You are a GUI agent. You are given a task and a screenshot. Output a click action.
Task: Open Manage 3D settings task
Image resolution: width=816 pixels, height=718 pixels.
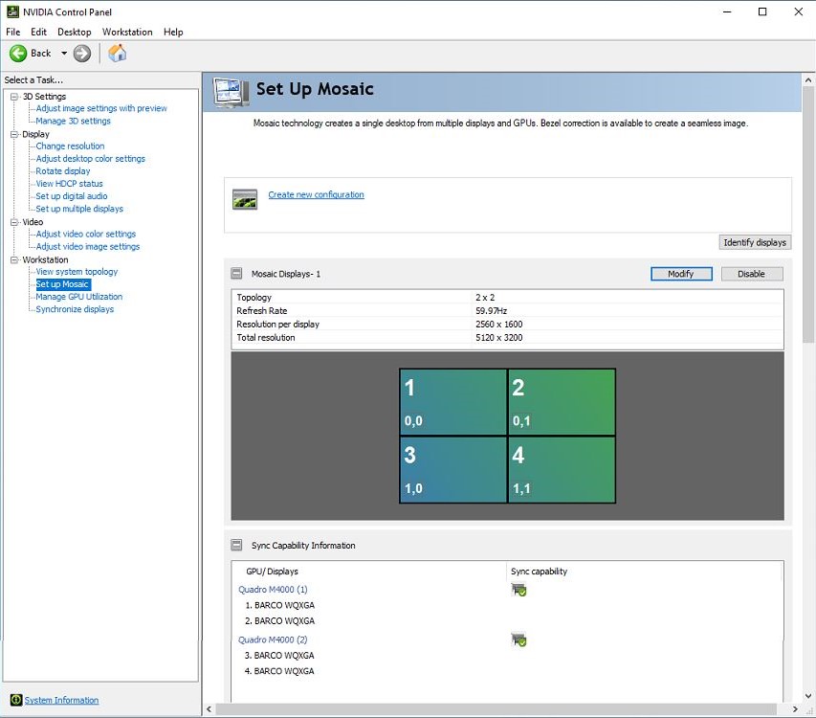pyautogui.click(x=74, y=121)
